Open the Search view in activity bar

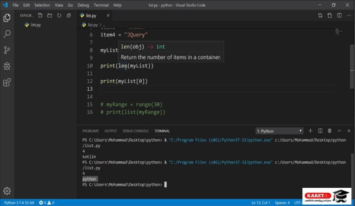click(7, 34)
